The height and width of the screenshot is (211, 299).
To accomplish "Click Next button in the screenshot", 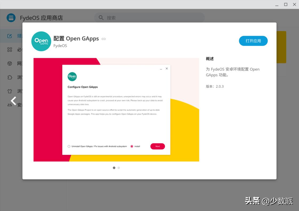I will point(158,146).
